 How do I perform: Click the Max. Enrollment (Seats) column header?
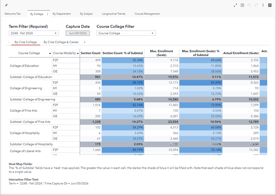click(161, 53)
